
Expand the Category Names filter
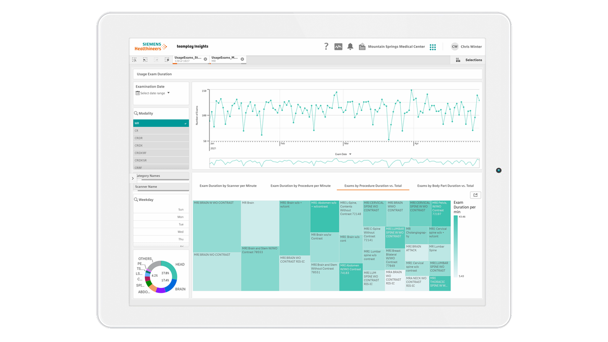click(161, 176)
